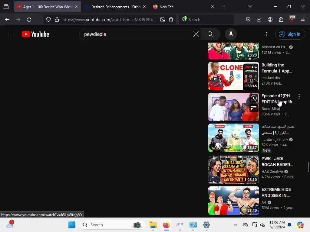The image size is (310, 232).
Task: Open the 11:06 AM clock calendar
Action: pyautogui.click(x=277, y=225)
